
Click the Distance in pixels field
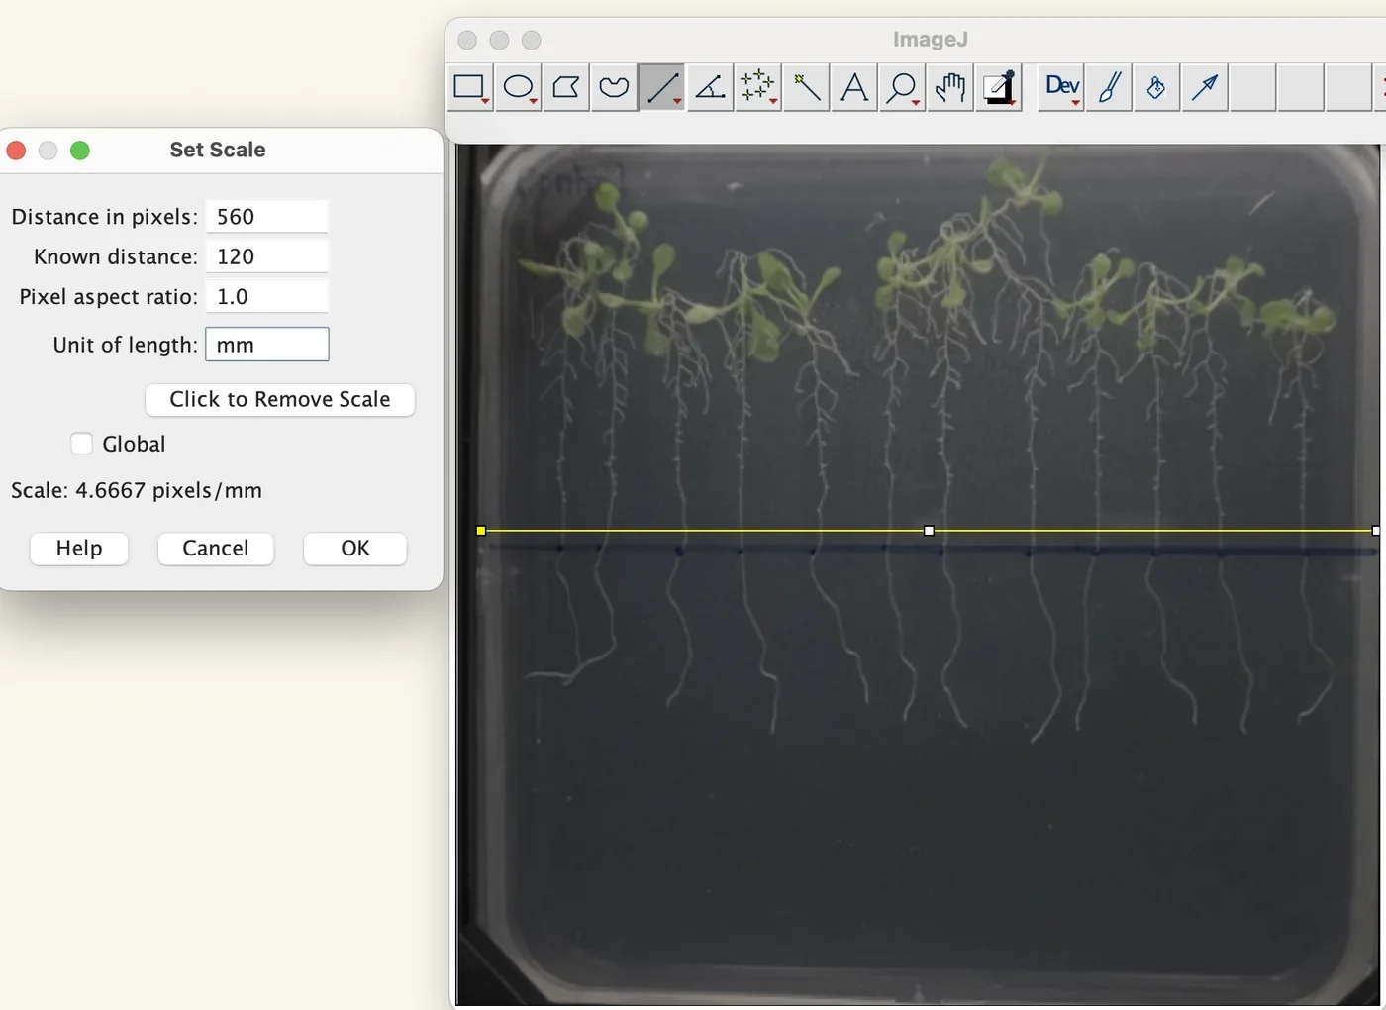(267, 217)
